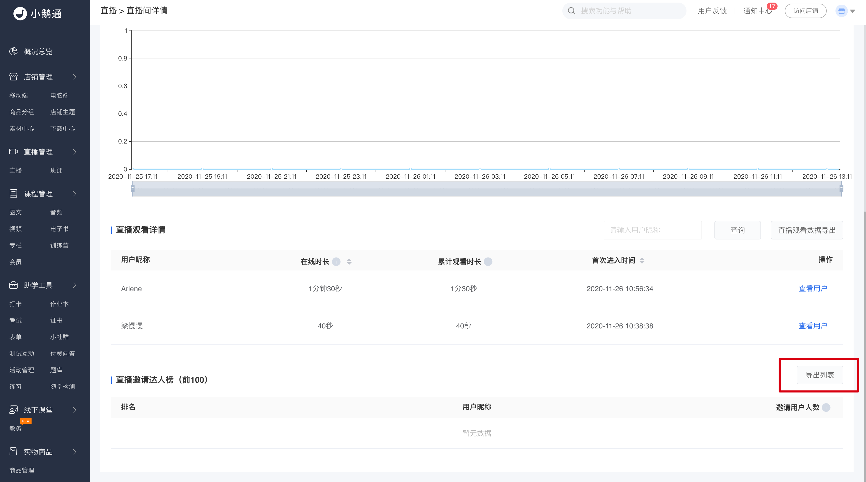Click 梁慢慢 user nickname cell
The width and height of the screenshot is (866, 482).
coord(132,326)
